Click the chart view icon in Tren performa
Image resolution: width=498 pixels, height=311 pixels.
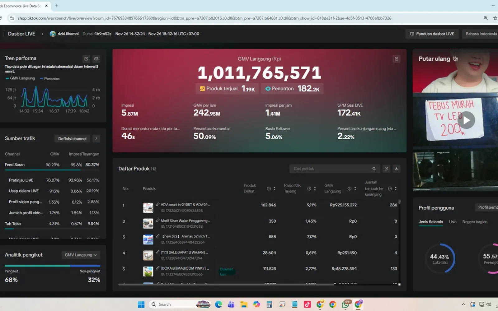[96, 58]
